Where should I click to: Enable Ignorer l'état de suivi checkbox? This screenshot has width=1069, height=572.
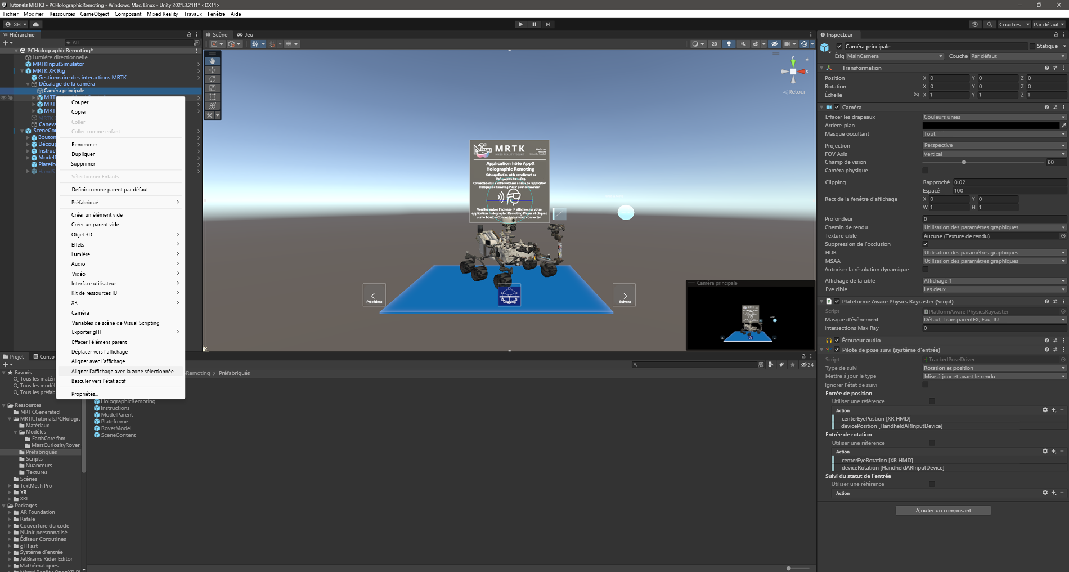[x=926, y=385]
